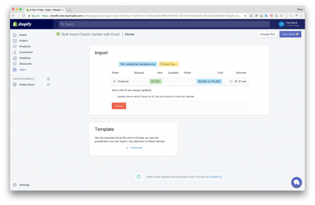The image size is (315, 205).
Task: Click the Shopify logo
Action: pos(22,24)
